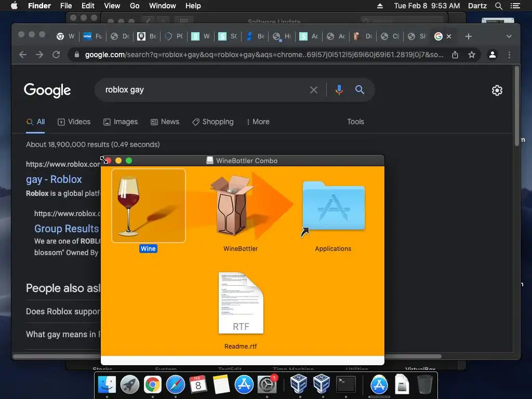Image resolution: width=532 pixels, height=399 pixels.
Task: Open the Group Results link
Action: coord(66,229)
